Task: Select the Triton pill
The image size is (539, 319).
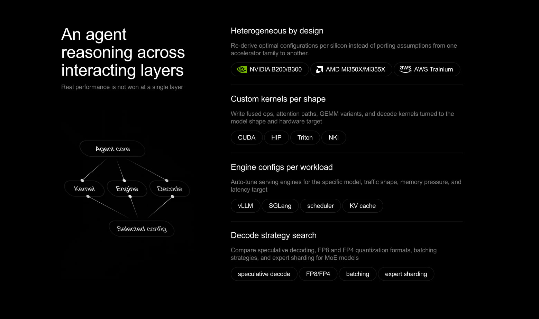Action: pyautogui.click(x=305, y=137)
